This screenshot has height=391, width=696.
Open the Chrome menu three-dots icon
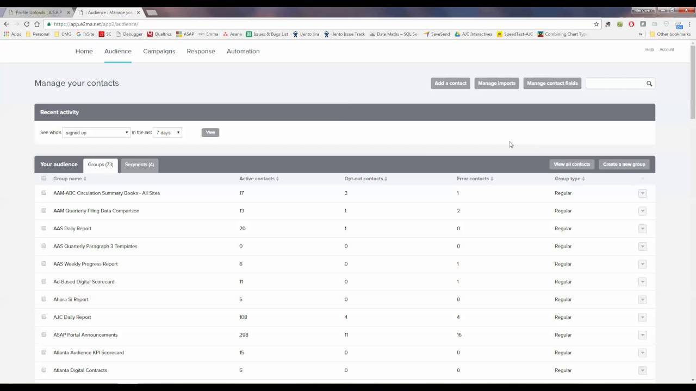[689, 24]
